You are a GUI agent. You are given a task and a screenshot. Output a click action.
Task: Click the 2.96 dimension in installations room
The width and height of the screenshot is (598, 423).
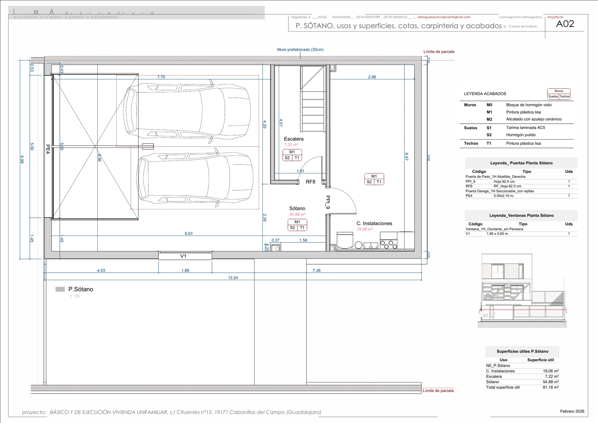click(372, 77)
